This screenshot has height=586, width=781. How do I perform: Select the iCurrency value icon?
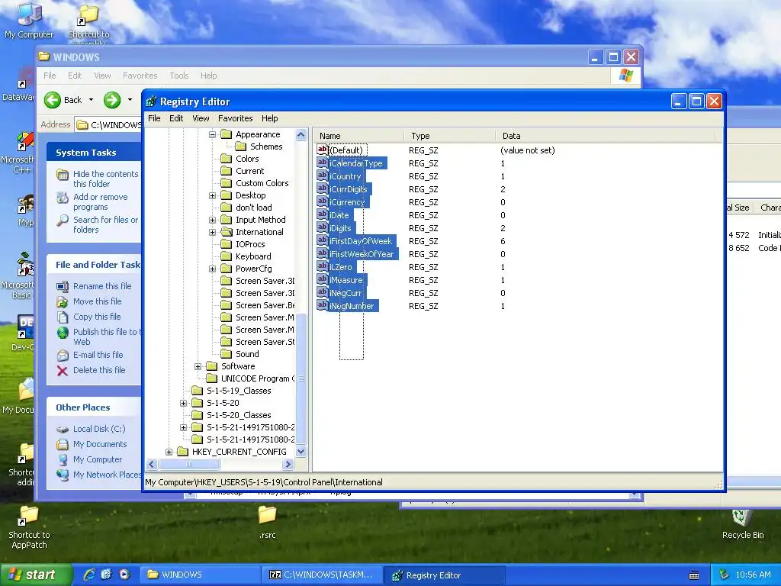tap(323, 201)
